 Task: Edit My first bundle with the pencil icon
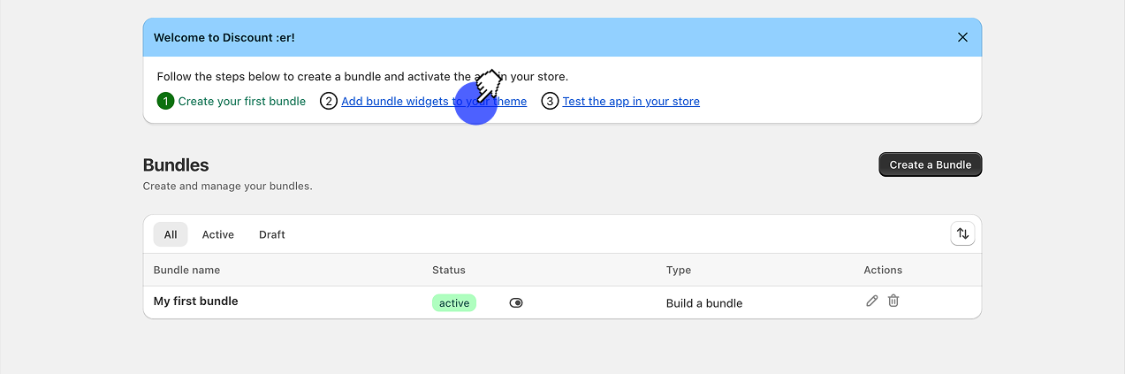(872, 301)
